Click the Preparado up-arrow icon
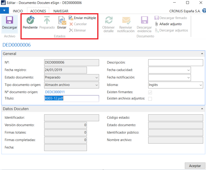The height and width of the screenshot is (170, 206). coord(47,20)
